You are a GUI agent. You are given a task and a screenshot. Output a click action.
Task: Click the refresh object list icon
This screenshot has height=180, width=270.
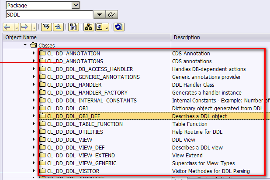[119, 27]
